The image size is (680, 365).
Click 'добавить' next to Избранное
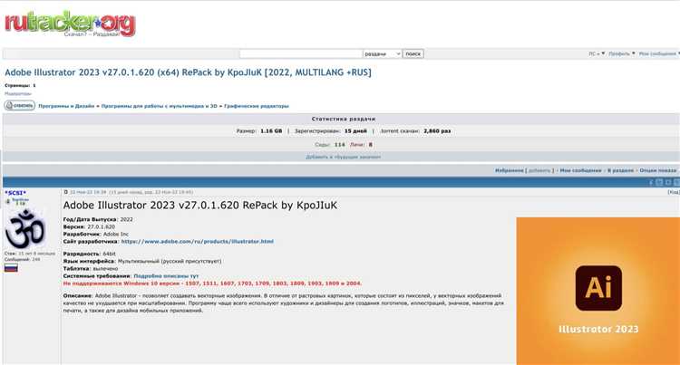click(x=539, y=170)
